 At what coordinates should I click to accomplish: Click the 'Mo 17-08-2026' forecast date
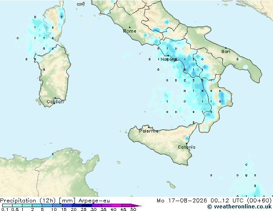182,201
